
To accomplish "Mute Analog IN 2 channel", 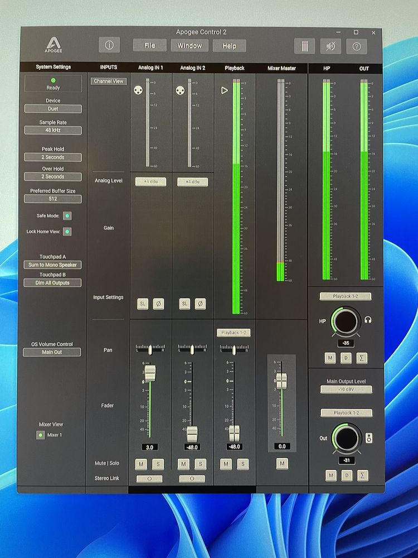I will click(x=183, y=464).
